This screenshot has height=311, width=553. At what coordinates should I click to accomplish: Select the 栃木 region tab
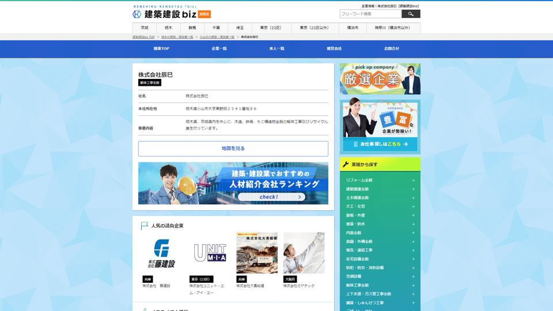[168, 28]
